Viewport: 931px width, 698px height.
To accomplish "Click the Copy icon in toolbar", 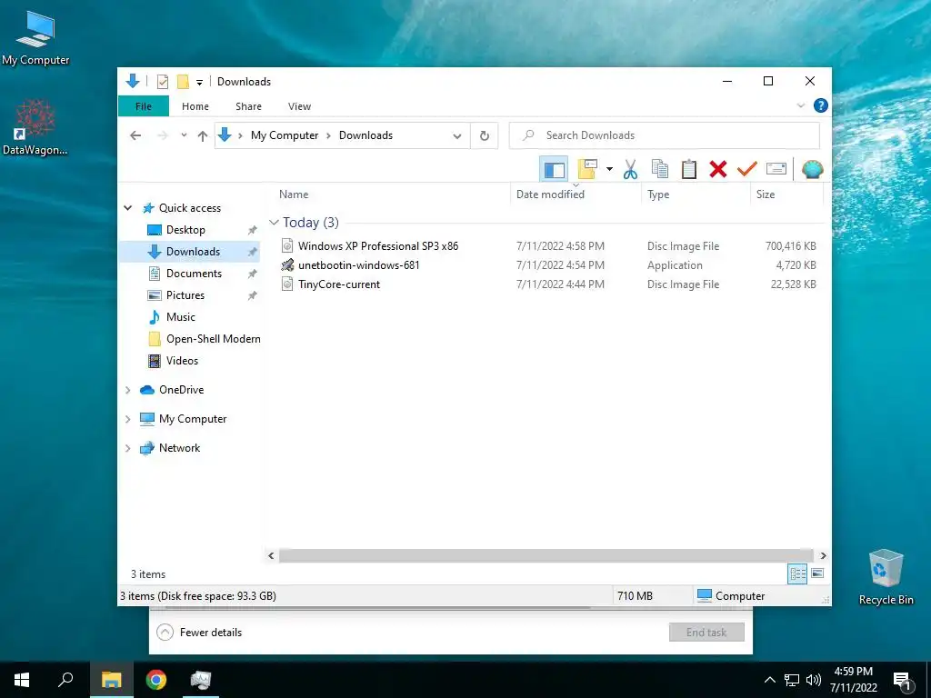I will [x=660, y=170].
